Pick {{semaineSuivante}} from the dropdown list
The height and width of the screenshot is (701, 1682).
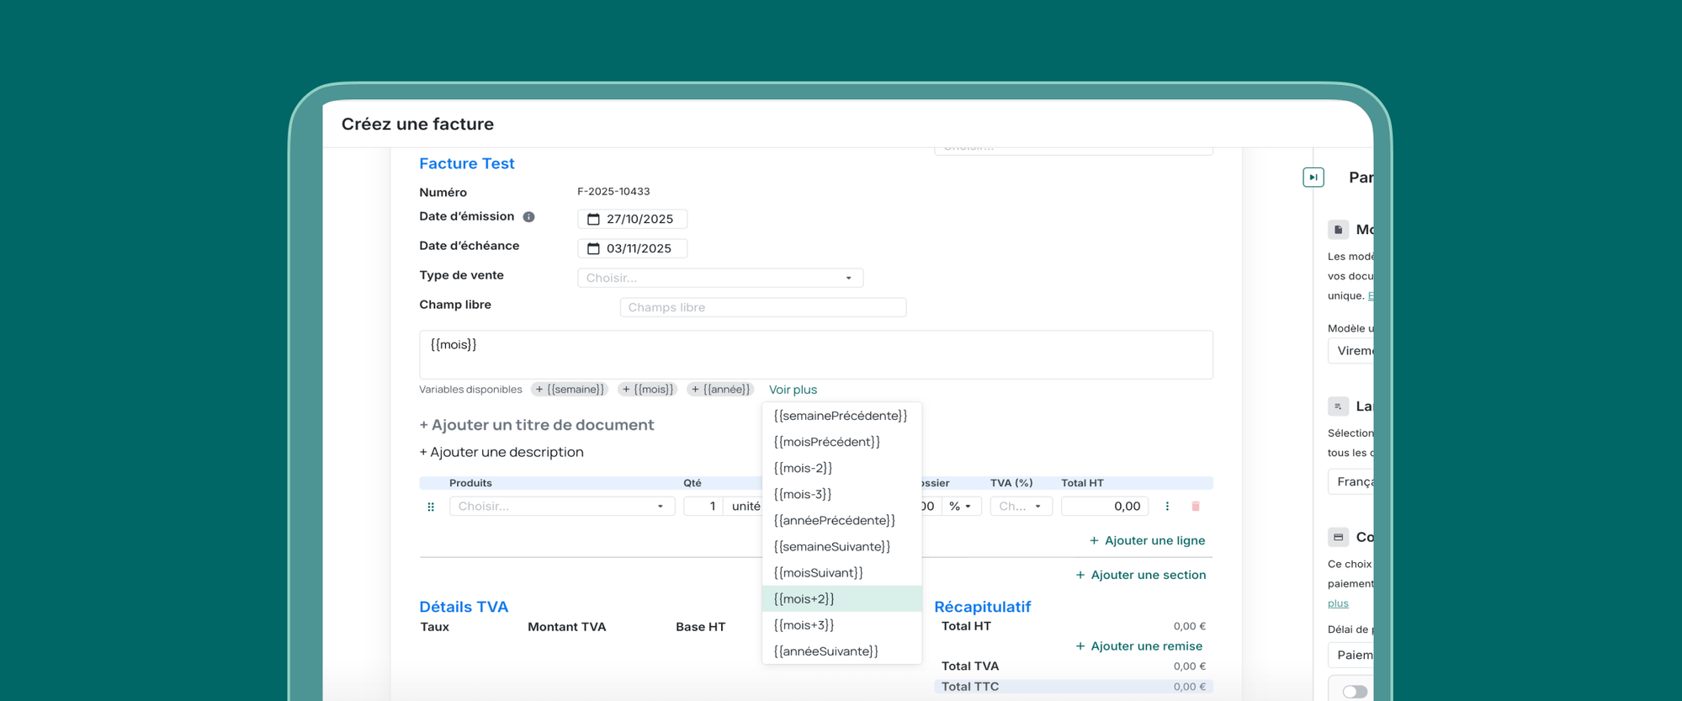coord(831,547)
